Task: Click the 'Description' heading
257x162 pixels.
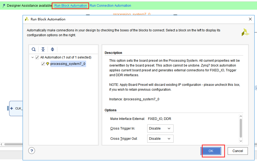Action: point(113,53)
